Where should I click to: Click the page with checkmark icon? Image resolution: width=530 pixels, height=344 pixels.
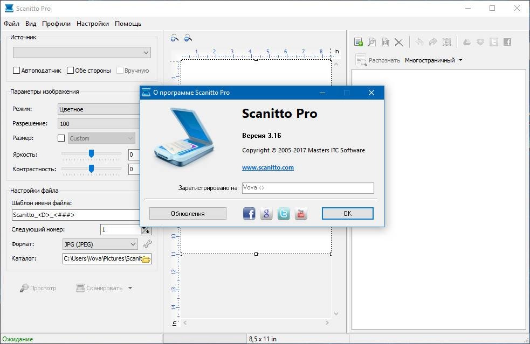pos(386,42)
